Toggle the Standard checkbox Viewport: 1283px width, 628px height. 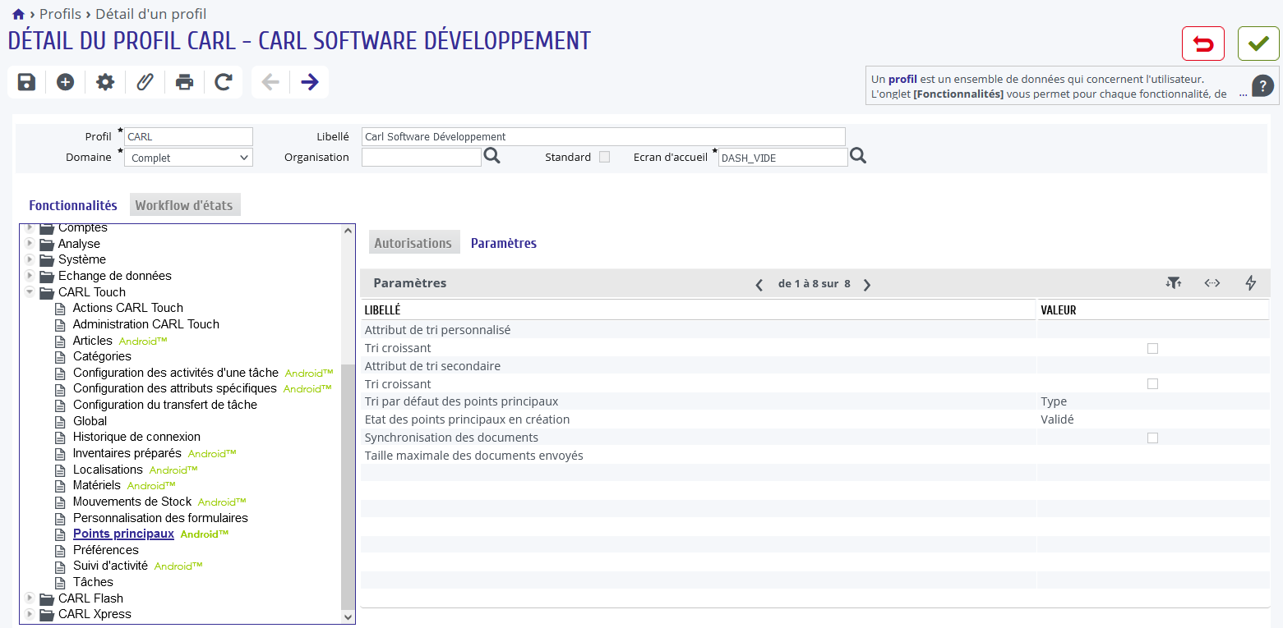[604, 157]
